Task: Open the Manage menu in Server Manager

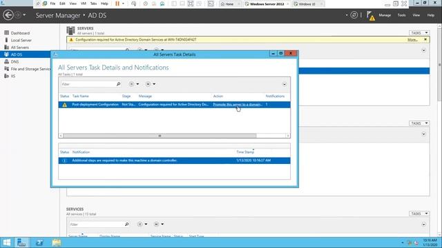Action: point(385,15)
